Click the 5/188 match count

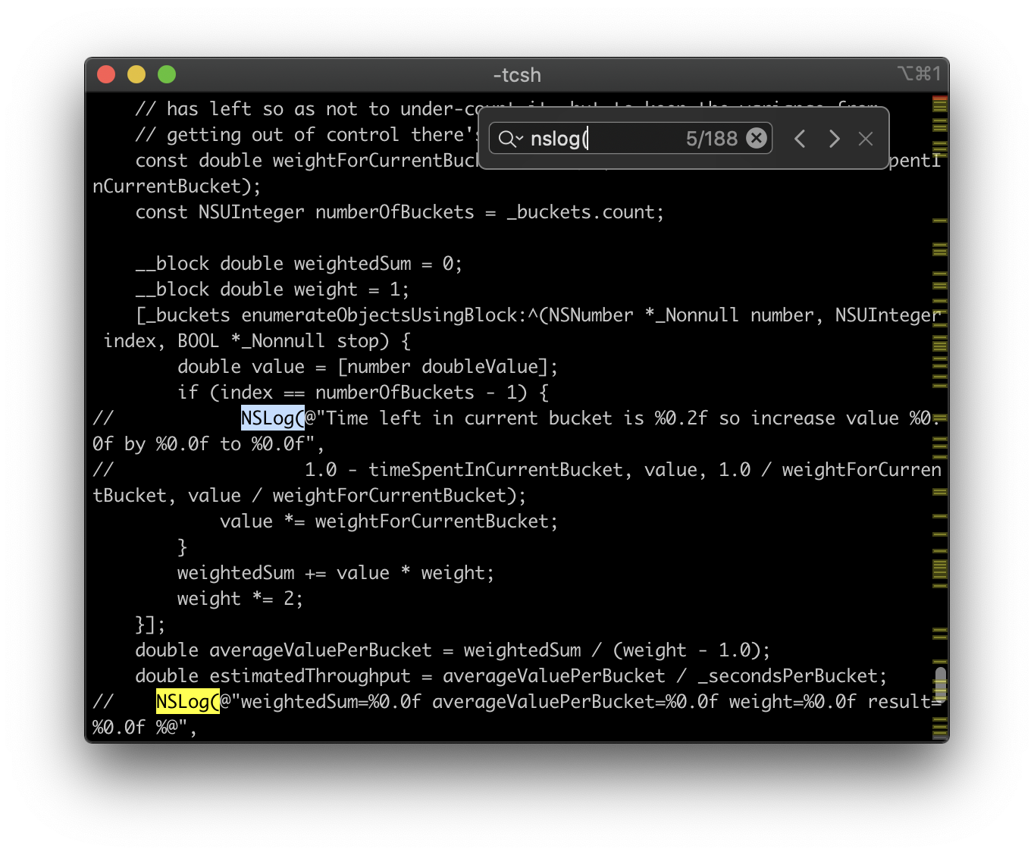point(711,139)
